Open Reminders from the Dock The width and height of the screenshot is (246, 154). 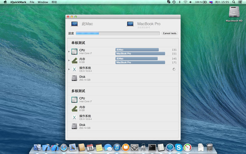(161, 148)
